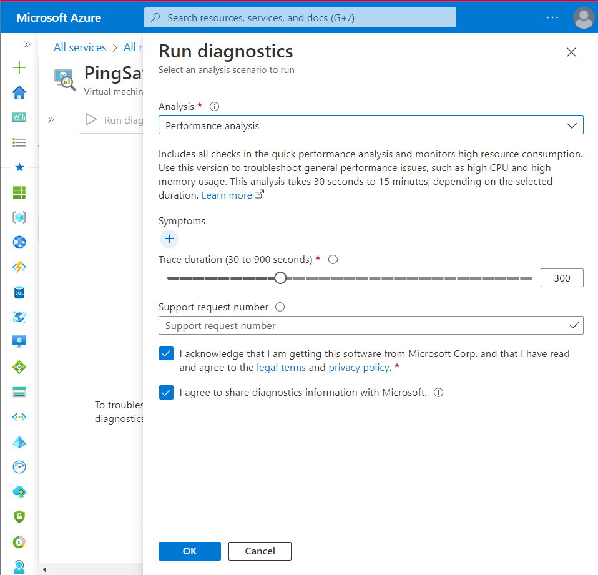
Task: Click the Trace duration info icon
Action: 333,259
